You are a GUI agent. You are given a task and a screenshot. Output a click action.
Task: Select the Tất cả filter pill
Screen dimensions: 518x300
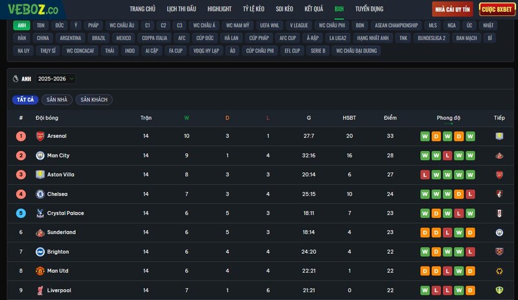[x=25, y=100]
